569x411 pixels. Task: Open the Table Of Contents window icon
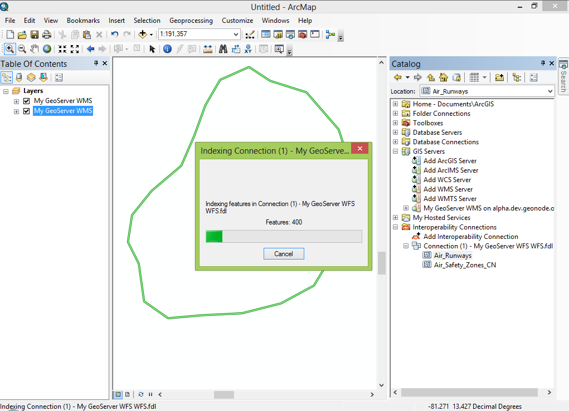pos(266,35)
